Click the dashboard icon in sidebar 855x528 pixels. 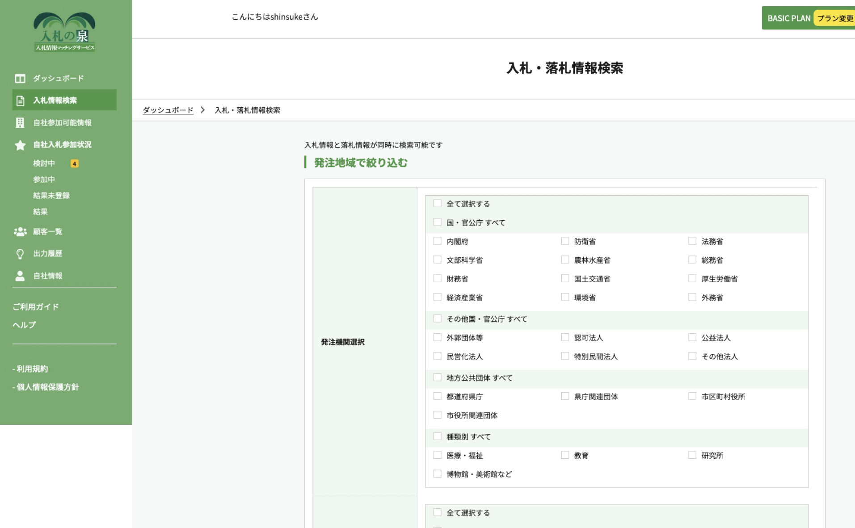20,79
